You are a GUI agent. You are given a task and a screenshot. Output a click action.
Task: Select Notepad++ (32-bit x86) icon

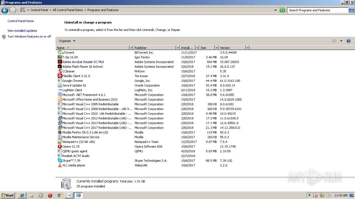tap(60, 142)
